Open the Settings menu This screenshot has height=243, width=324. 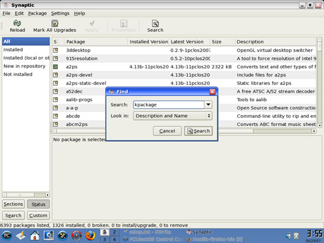click(x=60, y=14)
